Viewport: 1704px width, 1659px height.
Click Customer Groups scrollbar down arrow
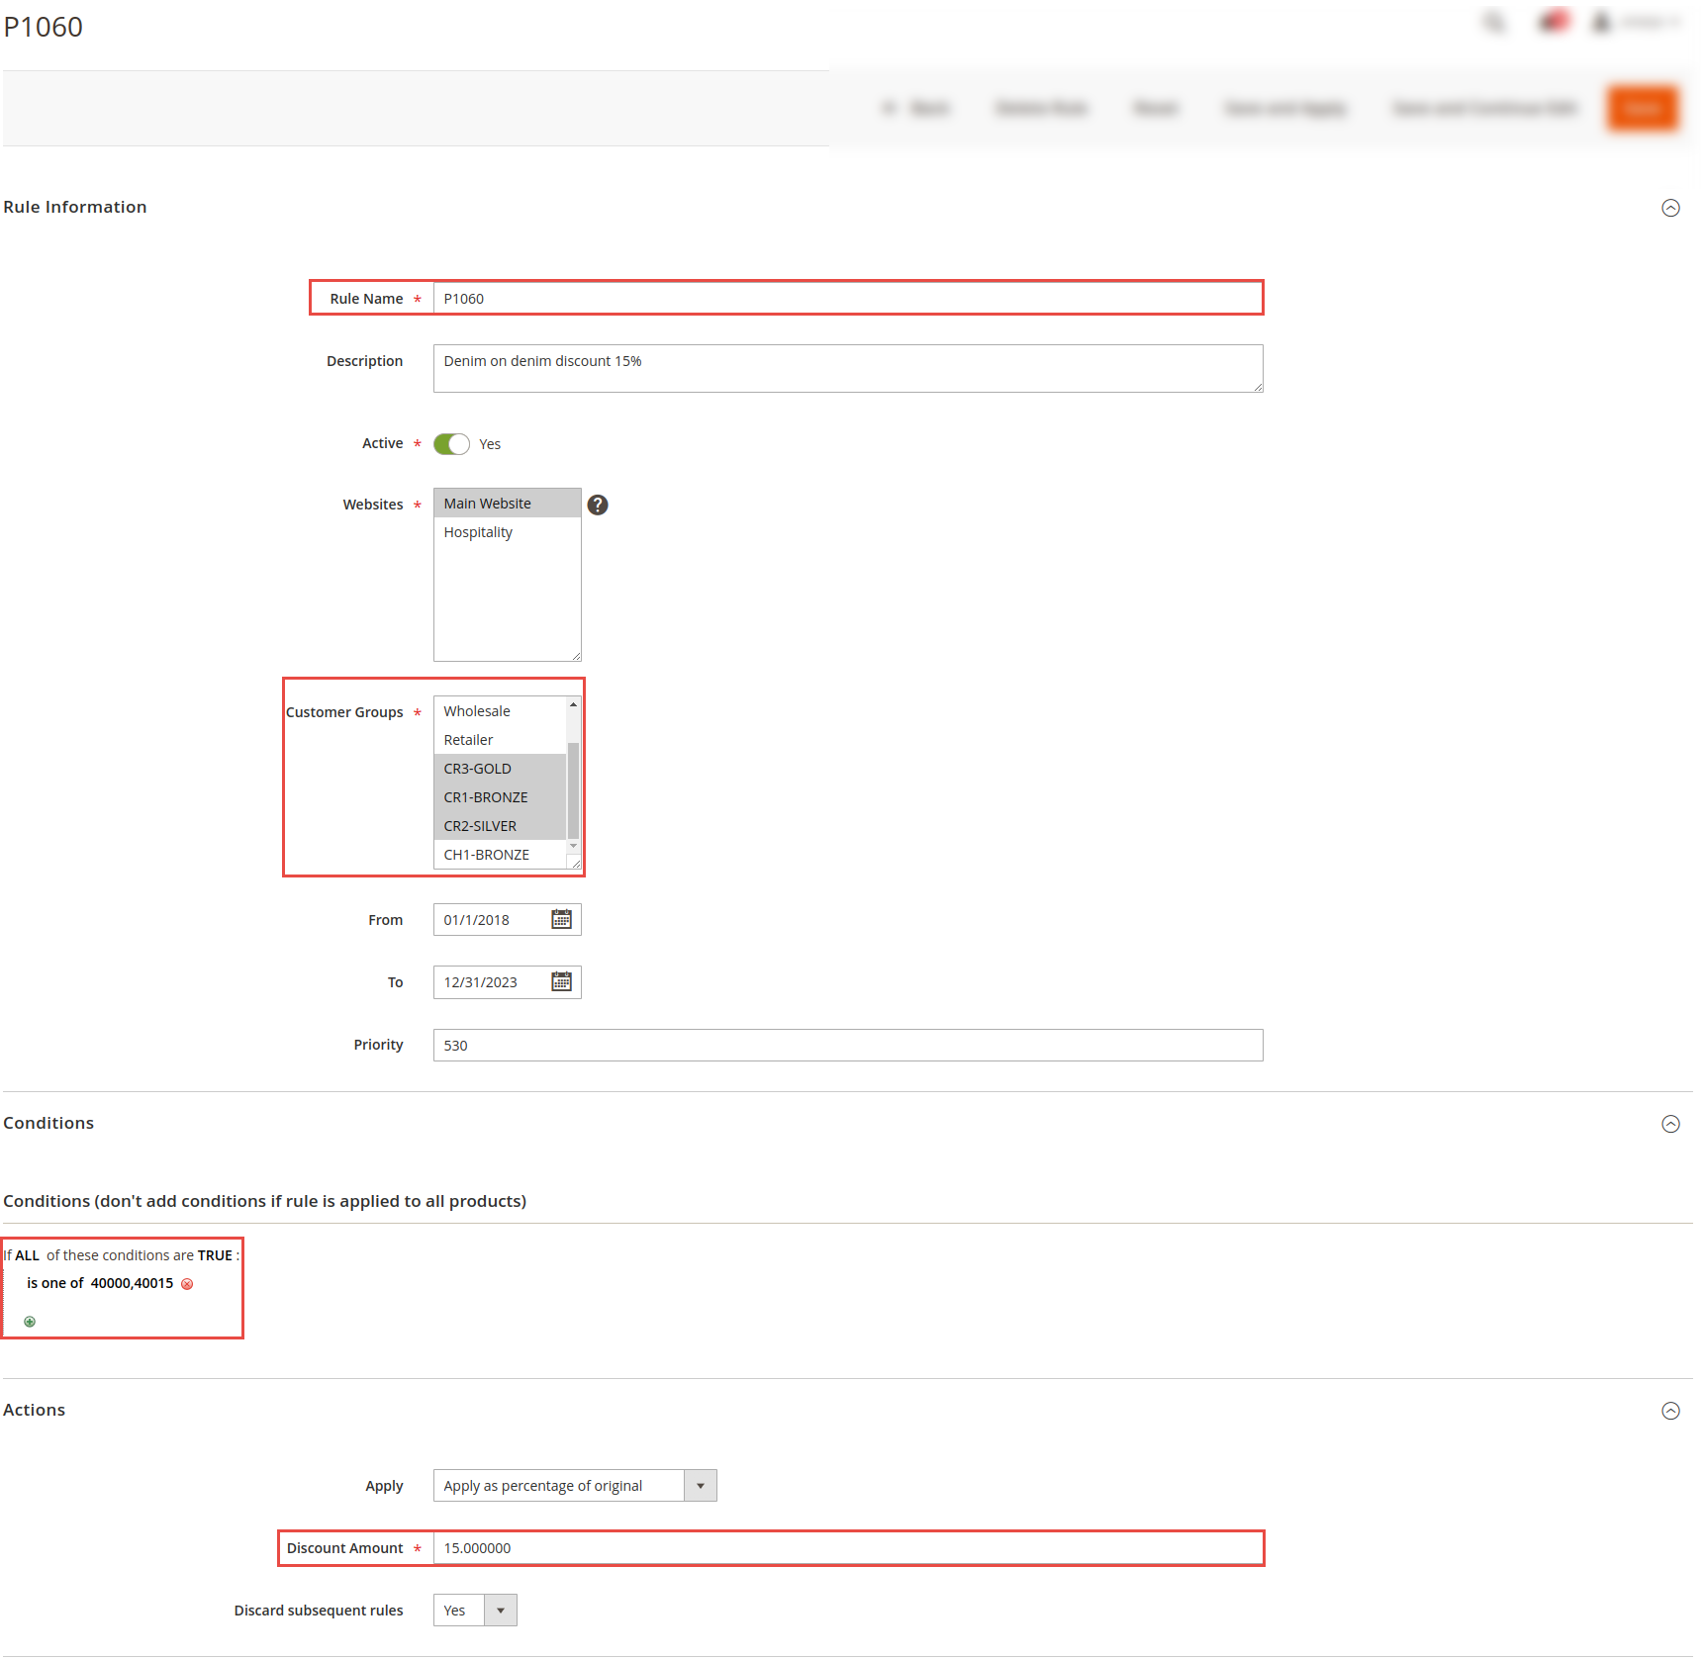coord(573,847)
